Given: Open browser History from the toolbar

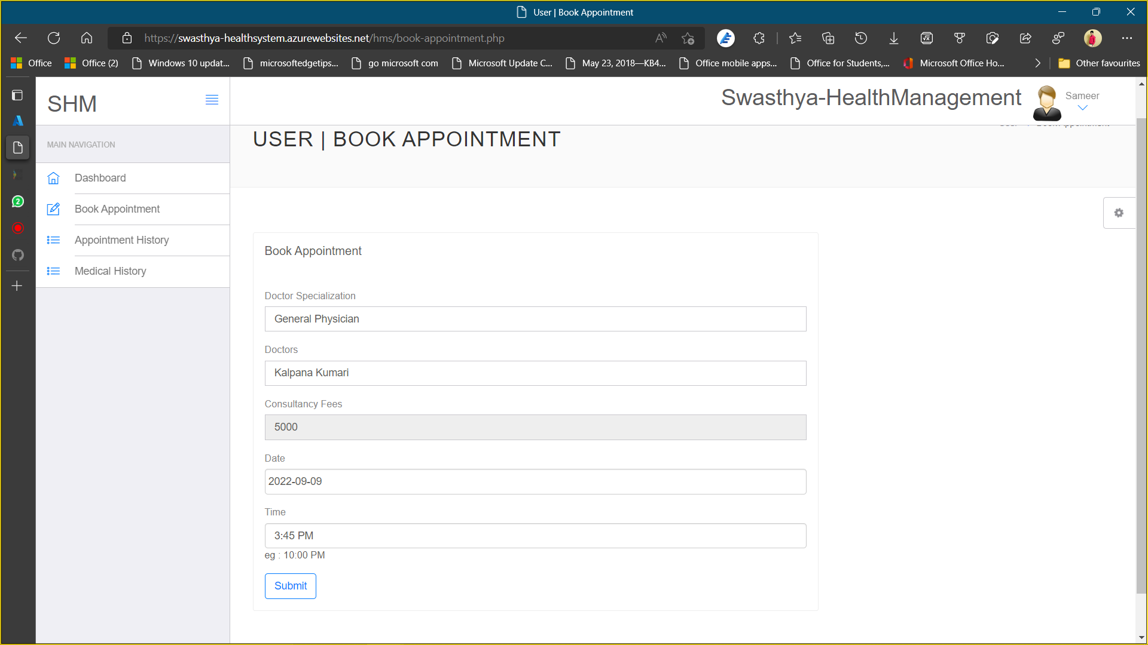Looking at the screenshot, I should 860,38.
